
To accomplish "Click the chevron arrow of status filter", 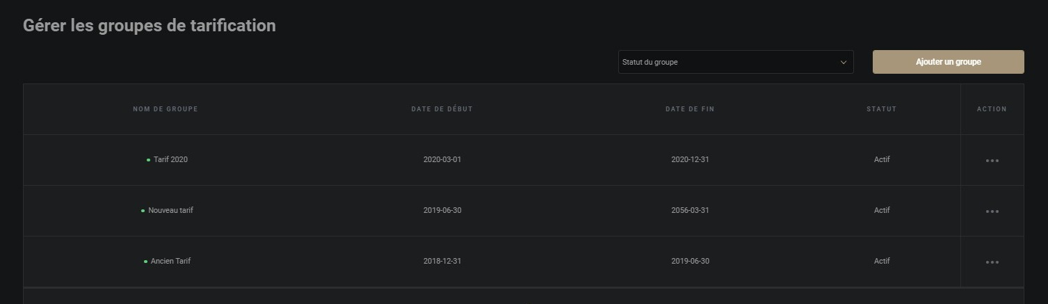I will point(844,62).
